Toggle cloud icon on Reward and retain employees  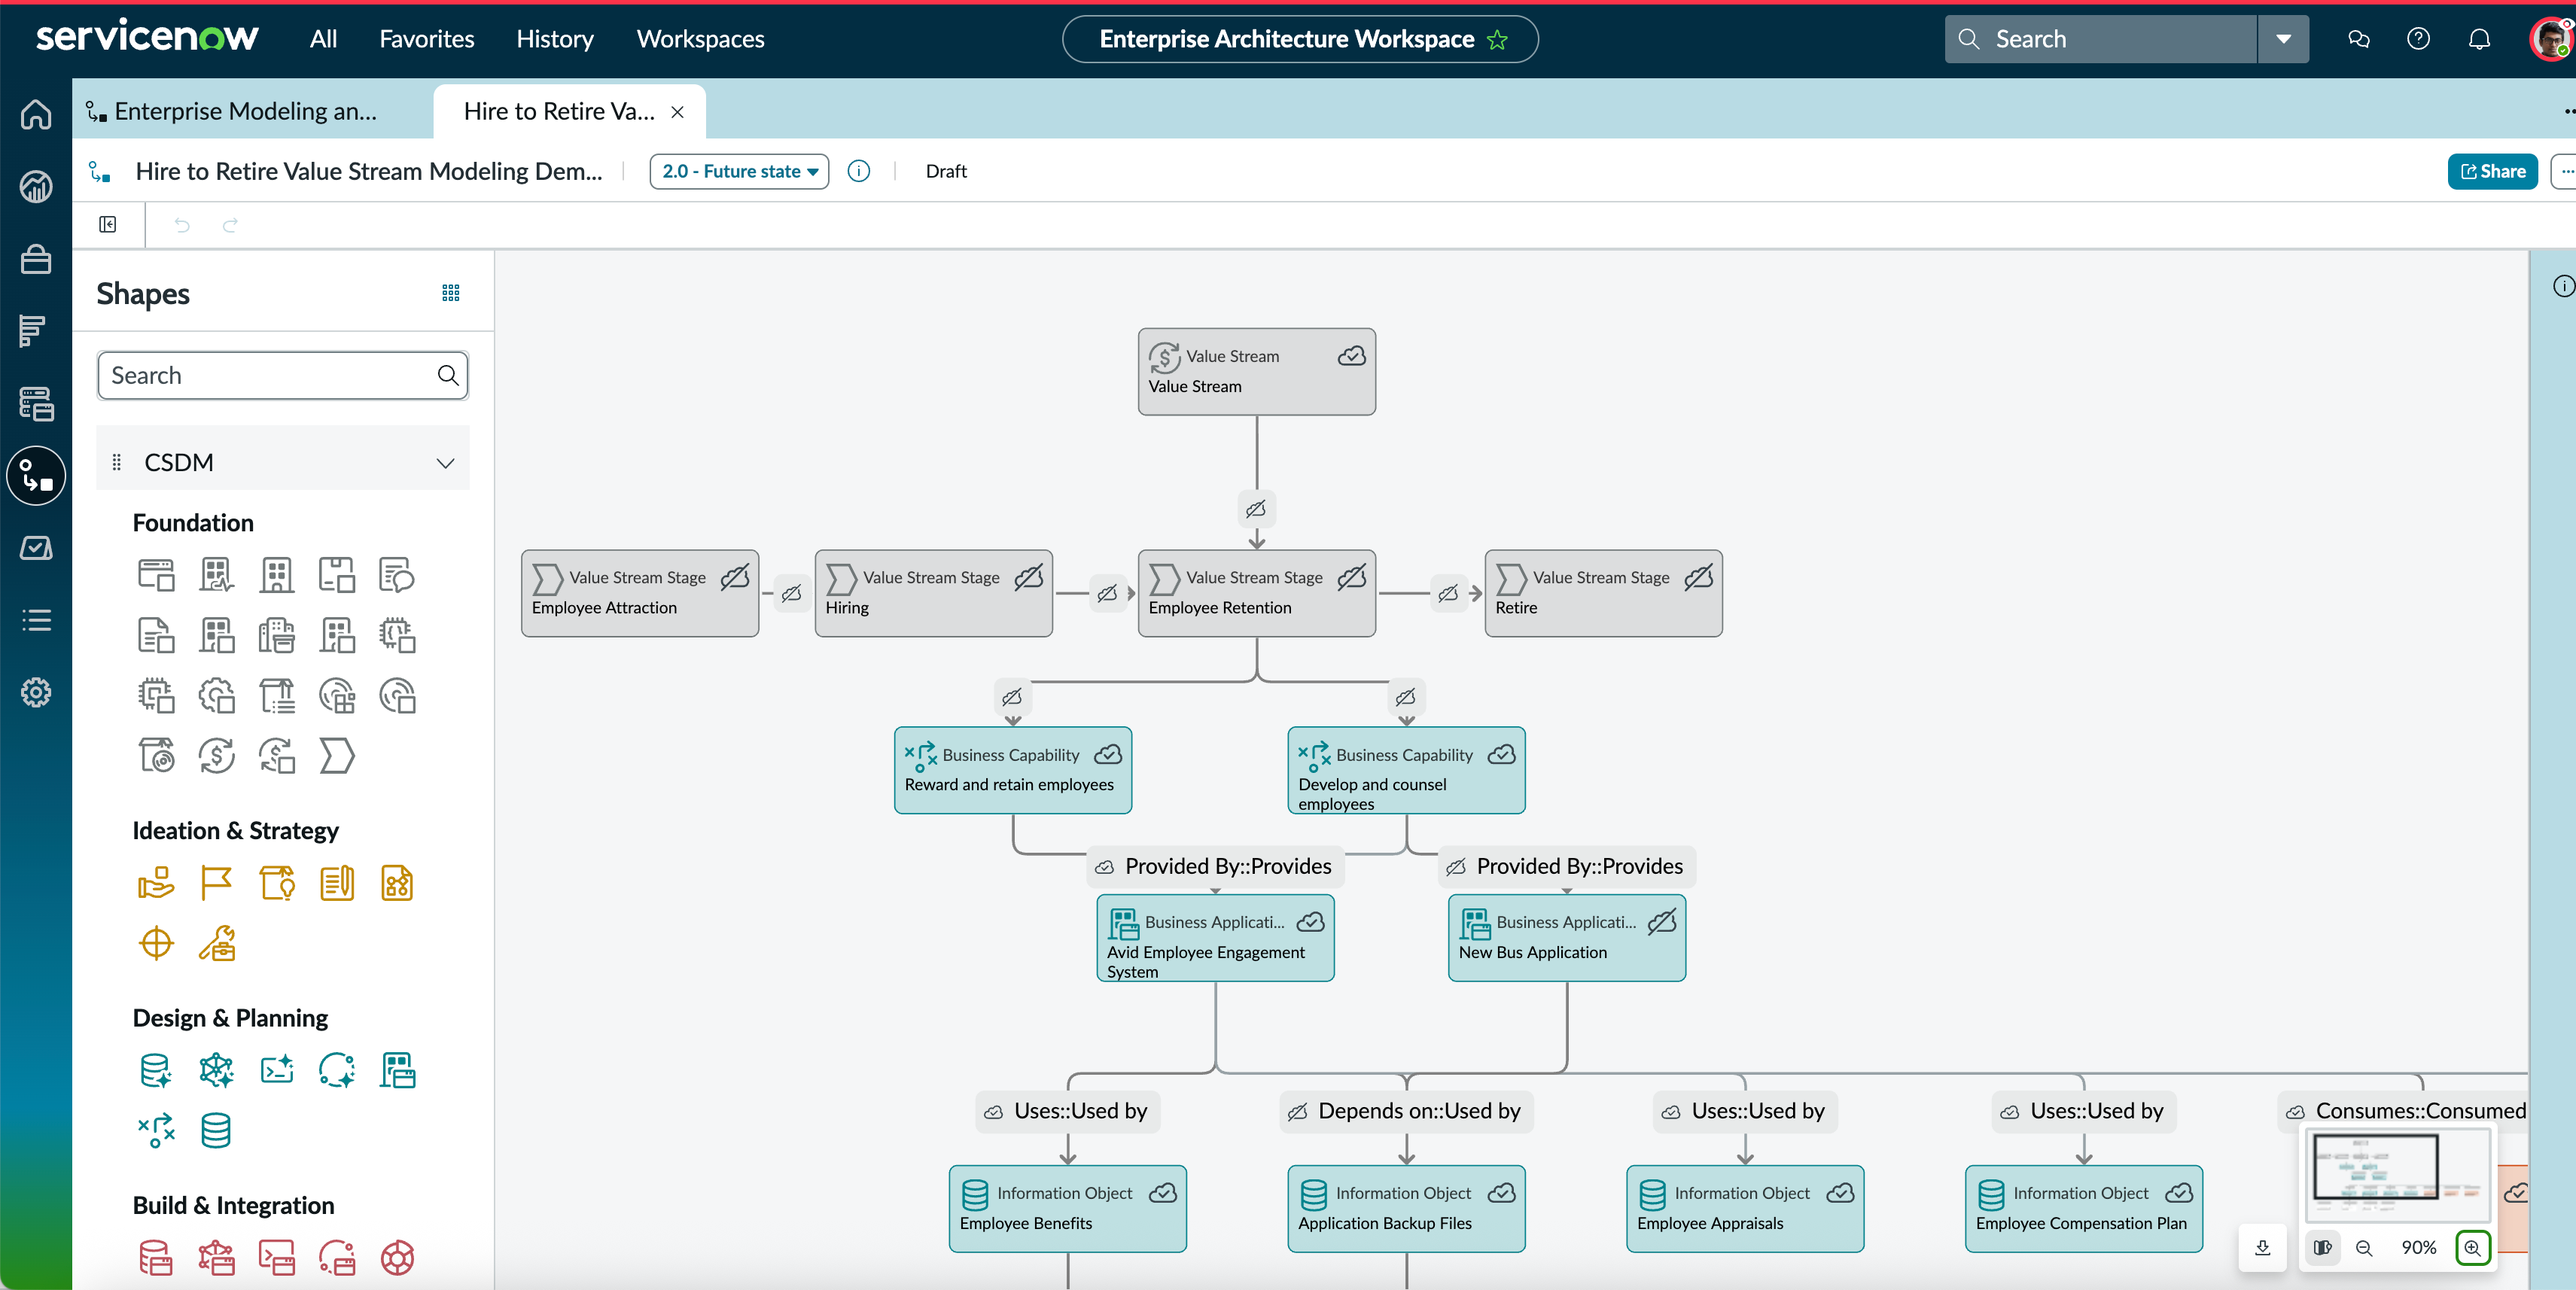coord(1108,755)
